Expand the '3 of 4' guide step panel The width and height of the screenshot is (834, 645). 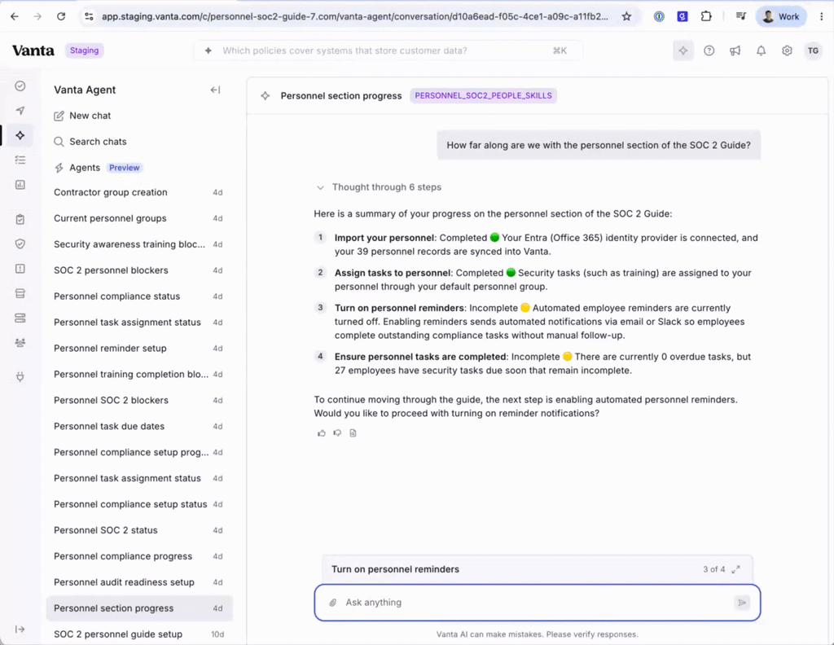(x=735, y=569)
